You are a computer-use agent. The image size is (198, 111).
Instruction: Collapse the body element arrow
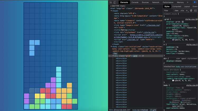click(111, 47)
